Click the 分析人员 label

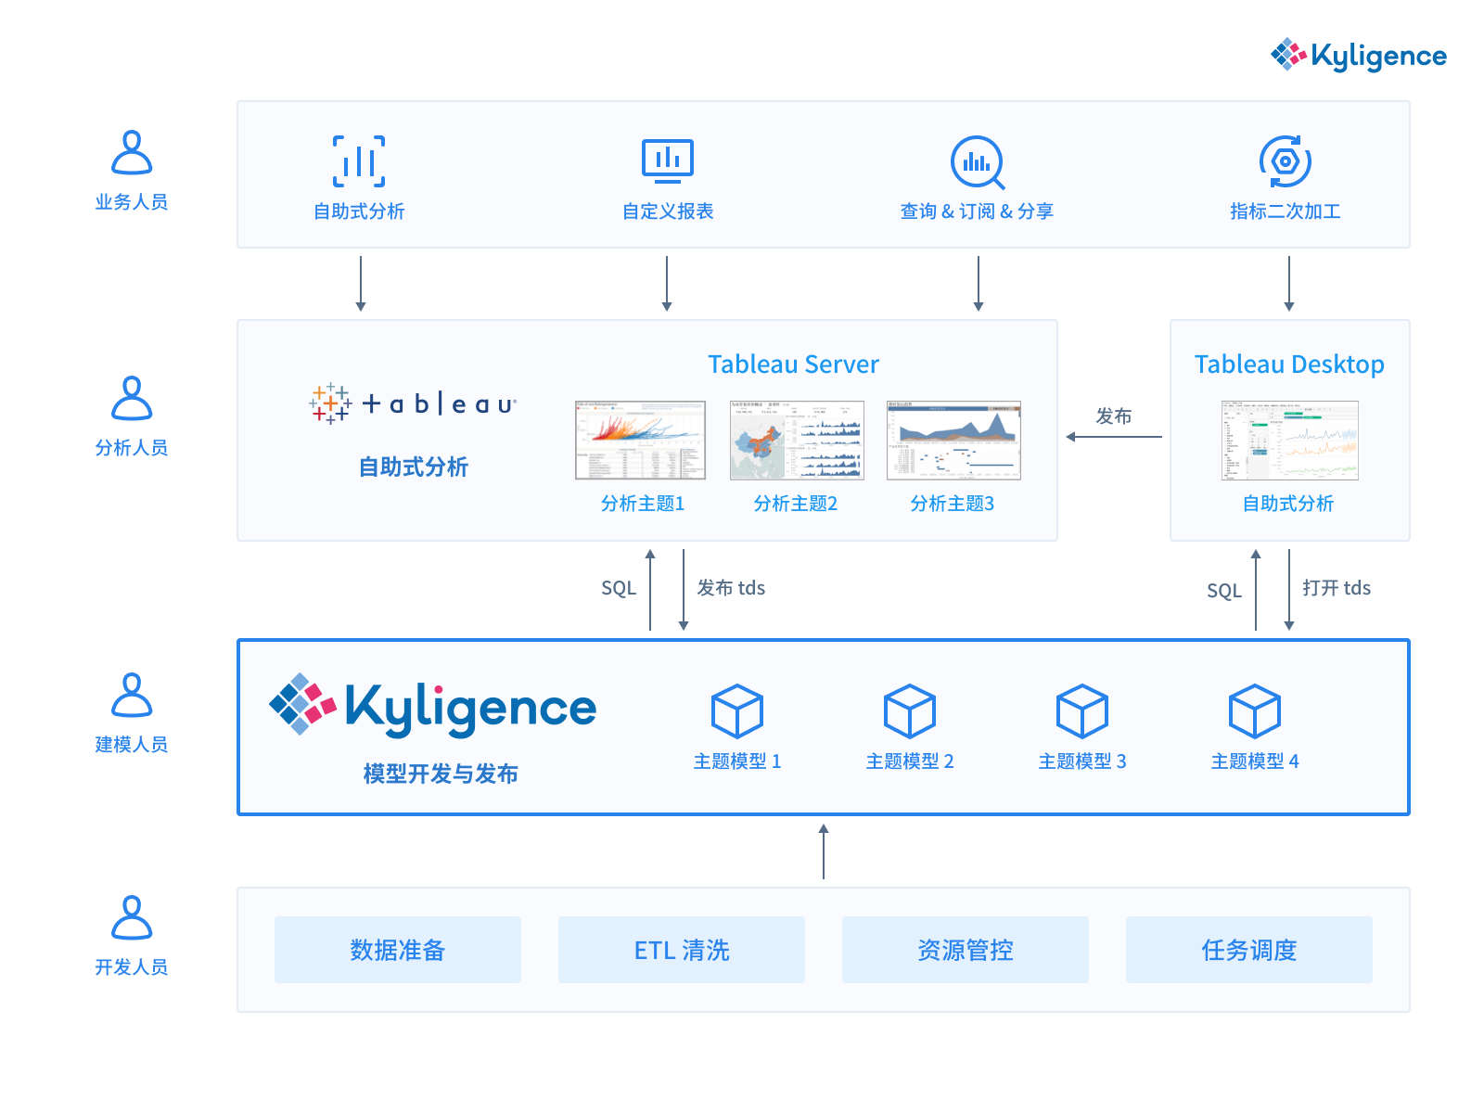point(132,448)
